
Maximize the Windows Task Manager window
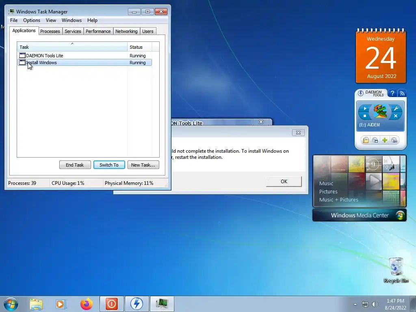pyautogui.click(x=147, y=12)
